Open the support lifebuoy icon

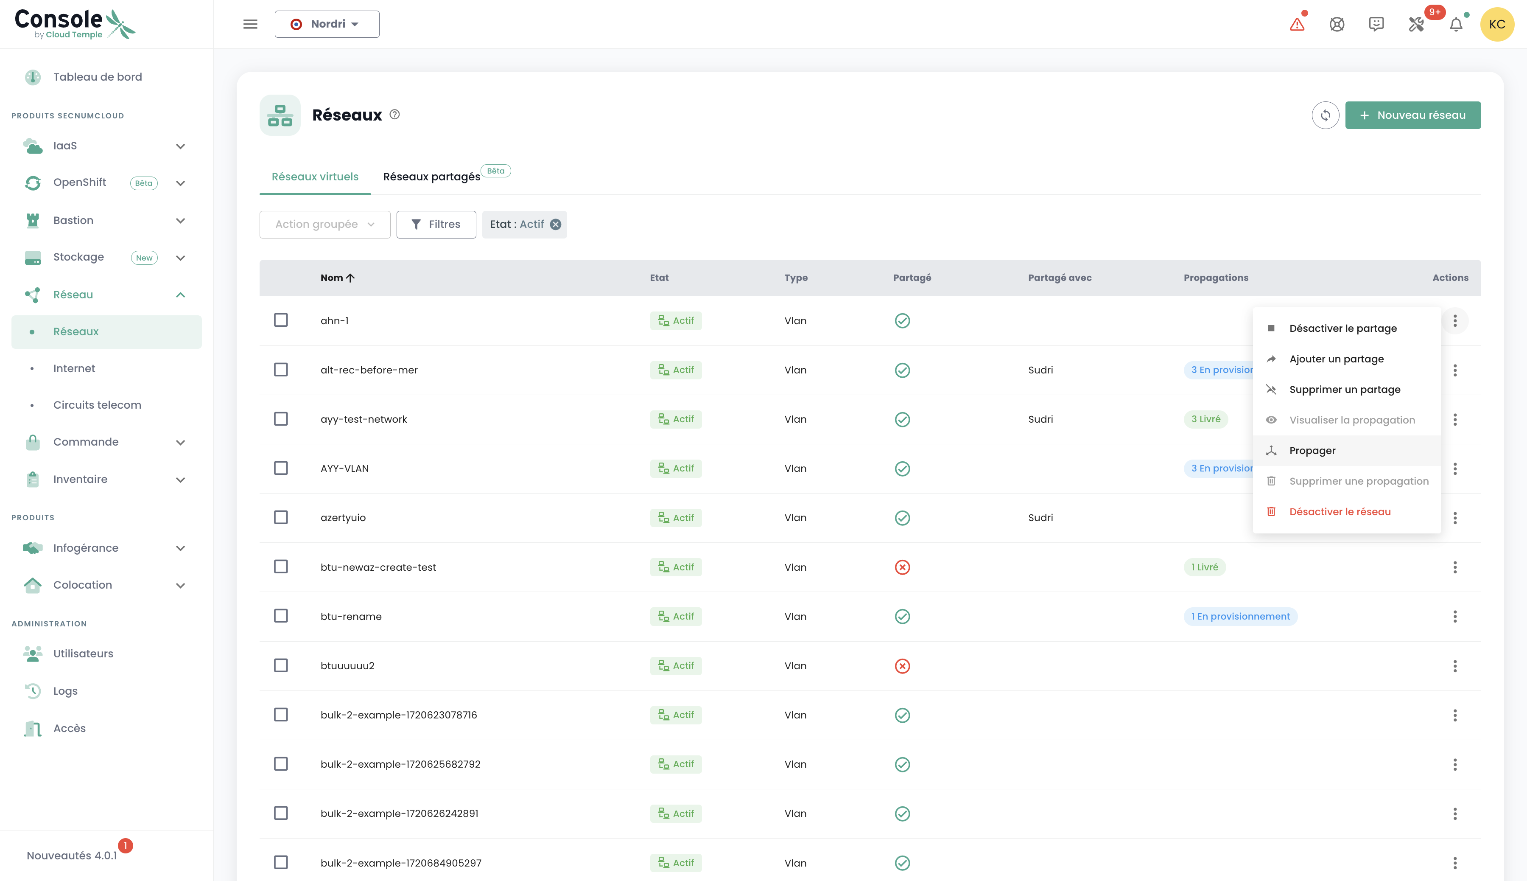click(x=1337, y=24)
